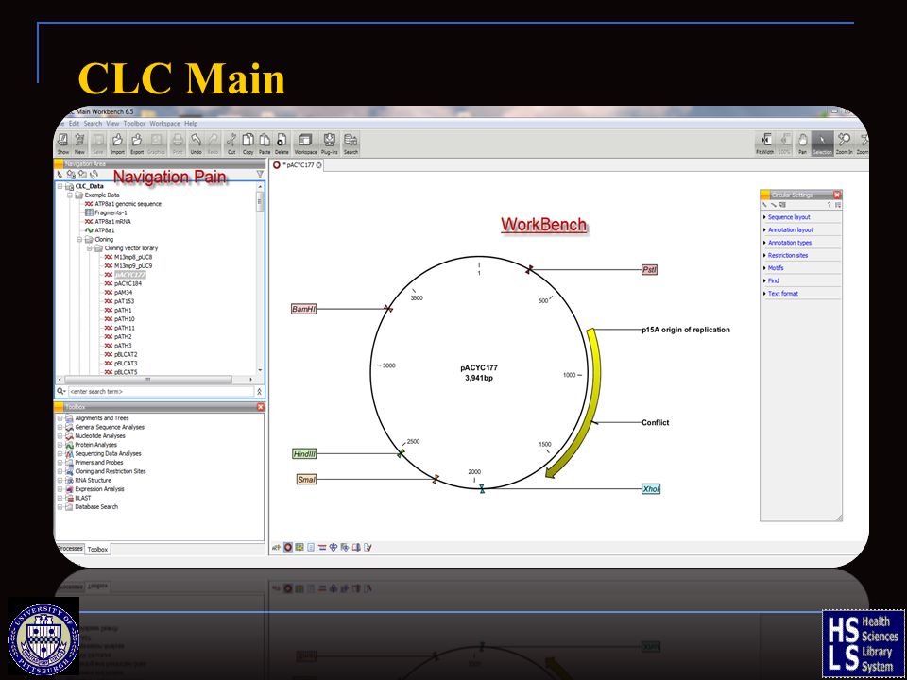Viewport: 907px width, 680px height.
Task: Select the Zoom In tool
Action: (845, 143)
